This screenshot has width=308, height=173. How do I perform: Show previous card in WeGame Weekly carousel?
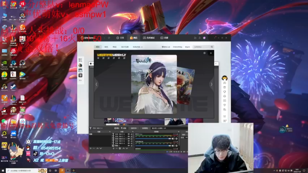pos(96,84)
